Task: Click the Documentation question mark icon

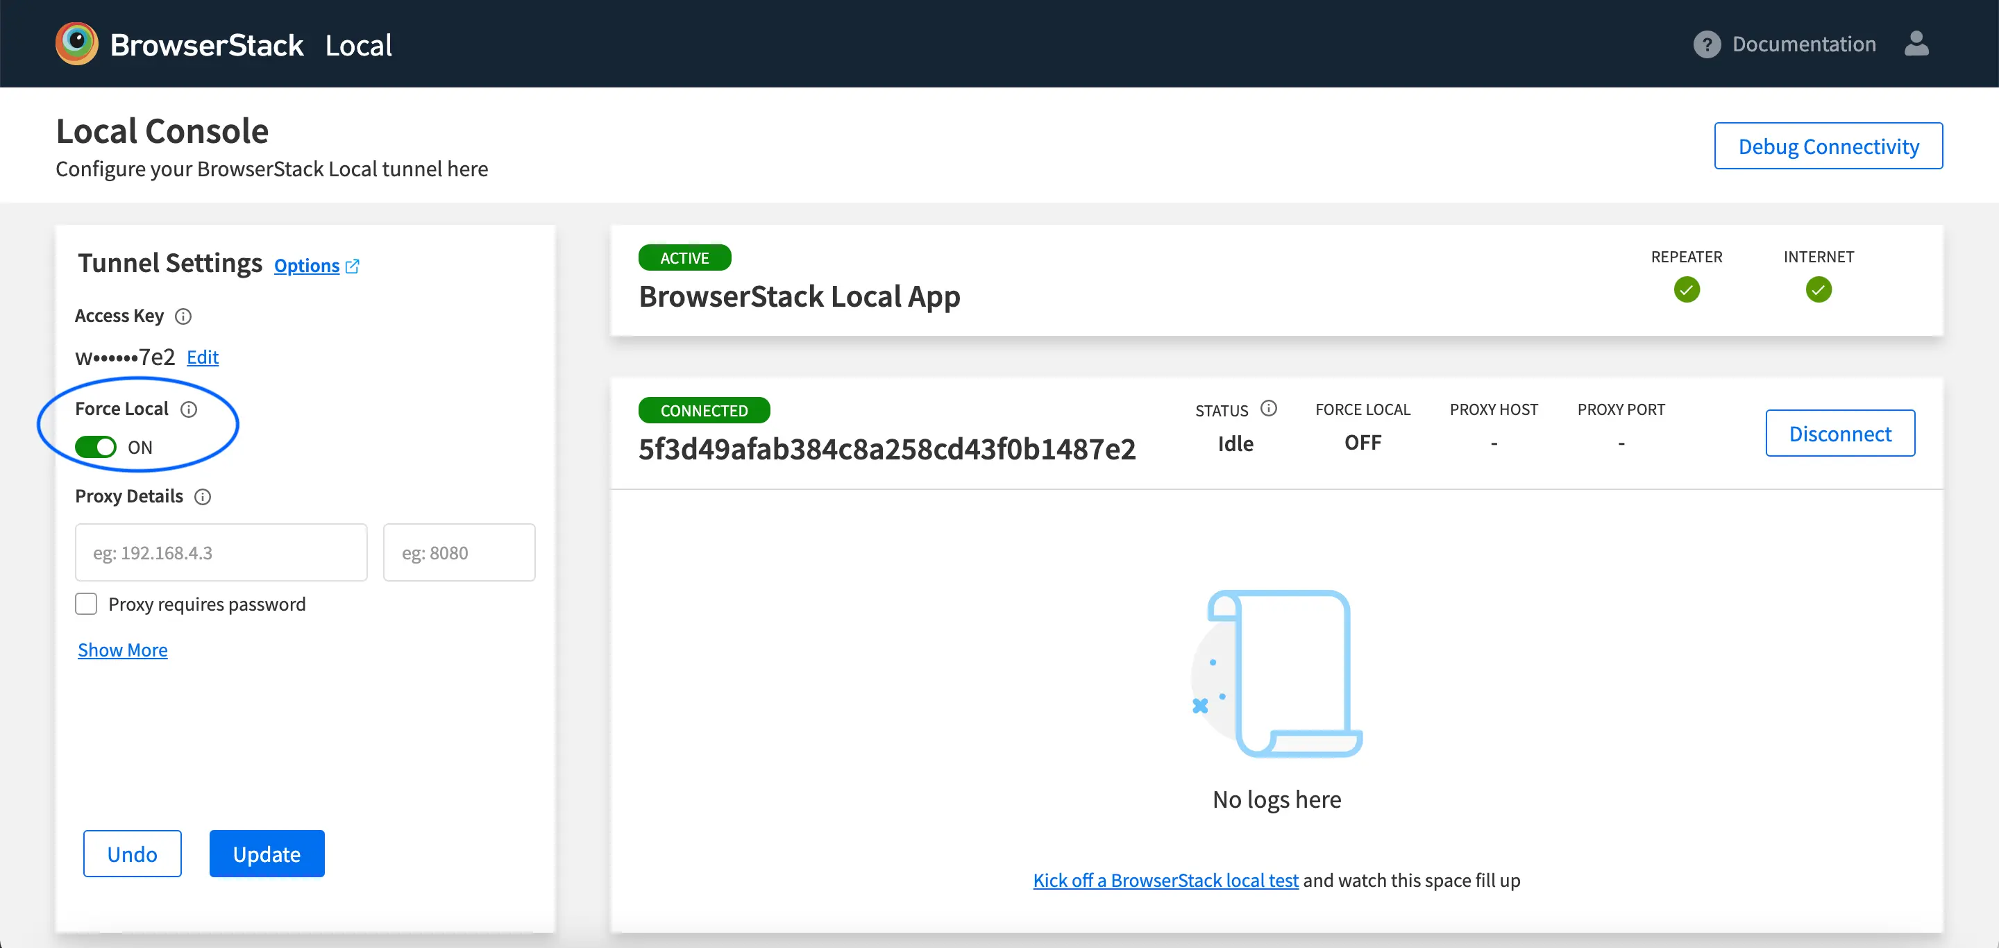Action: click(x=1707, y=44)
